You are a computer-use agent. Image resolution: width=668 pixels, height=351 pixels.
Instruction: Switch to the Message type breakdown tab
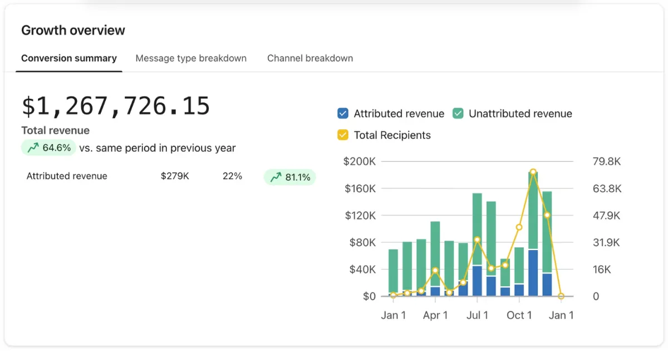pyautogui.click(x=191, y=58)
